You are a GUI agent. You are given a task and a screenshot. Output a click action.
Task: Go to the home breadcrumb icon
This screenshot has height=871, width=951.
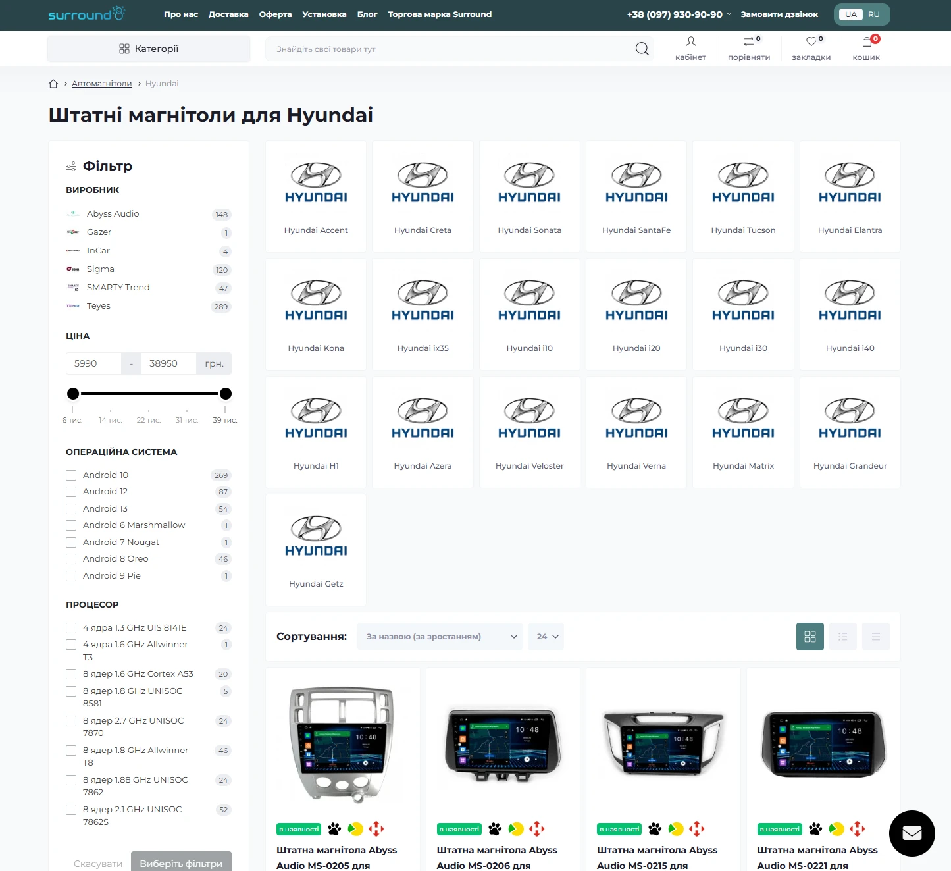tap(53, 84)
